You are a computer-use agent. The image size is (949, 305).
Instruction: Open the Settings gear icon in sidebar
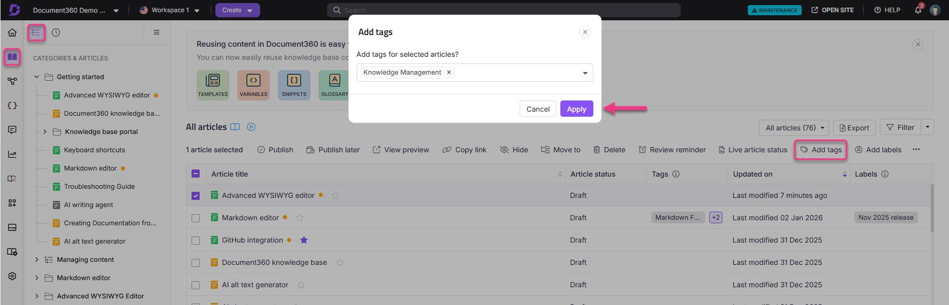pyautogui.click(x=12, y=276)
